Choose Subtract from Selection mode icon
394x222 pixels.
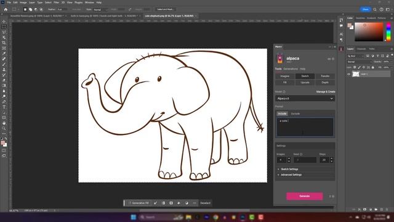pos(36,10)
